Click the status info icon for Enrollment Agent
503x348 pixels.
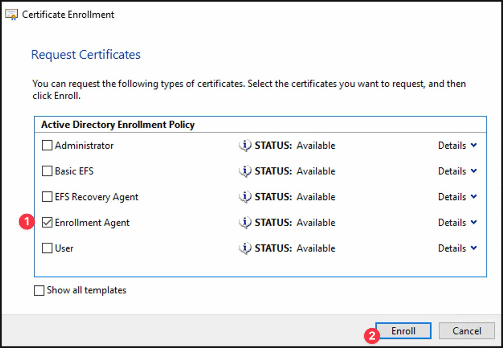(x=245, y=223)
